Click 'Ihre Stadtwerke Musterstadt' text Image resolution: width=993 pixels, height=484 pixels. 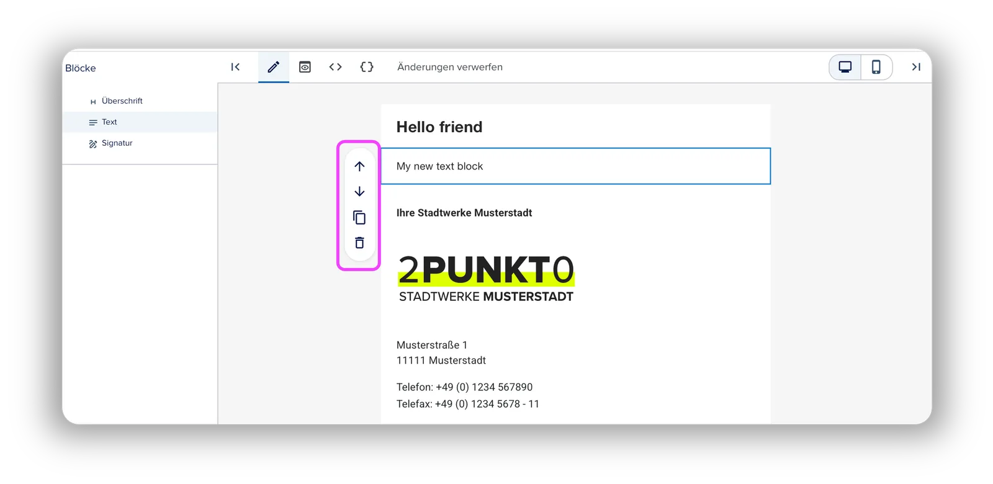[464, 213]
